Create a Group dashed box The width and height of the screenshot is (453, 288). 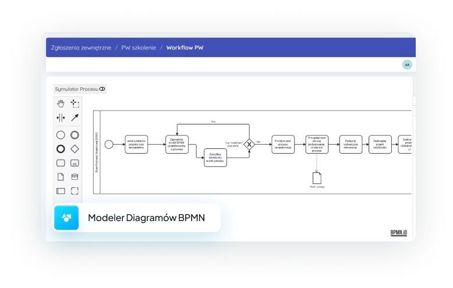(x=75, y=191)
